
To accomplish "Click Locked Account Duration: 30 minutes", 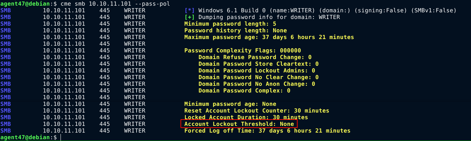I will 246,117.
